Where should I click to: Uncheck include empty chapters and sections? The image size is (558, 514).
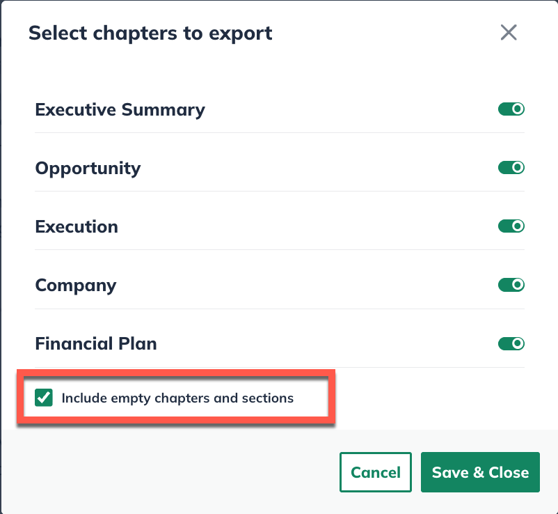(44, 398)
